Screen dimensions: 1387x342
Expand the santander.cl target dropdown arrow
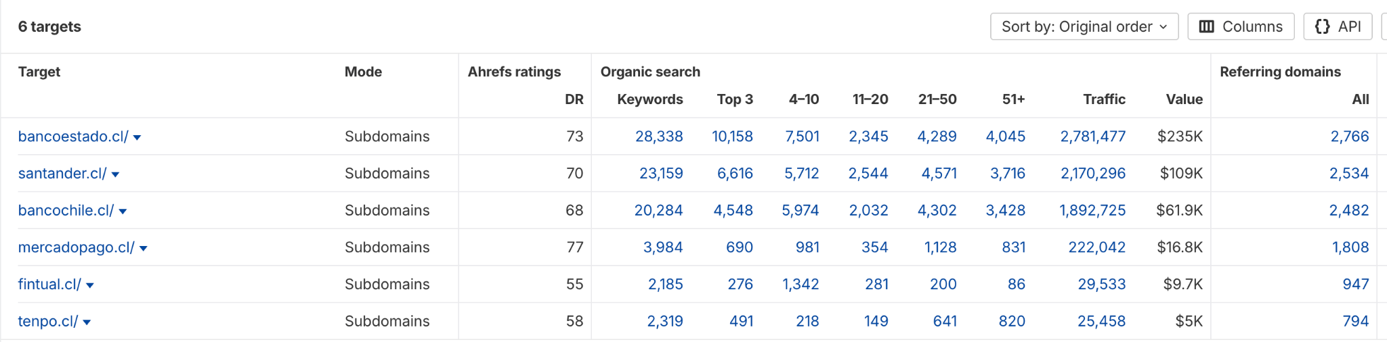click(x=115, y=174)
